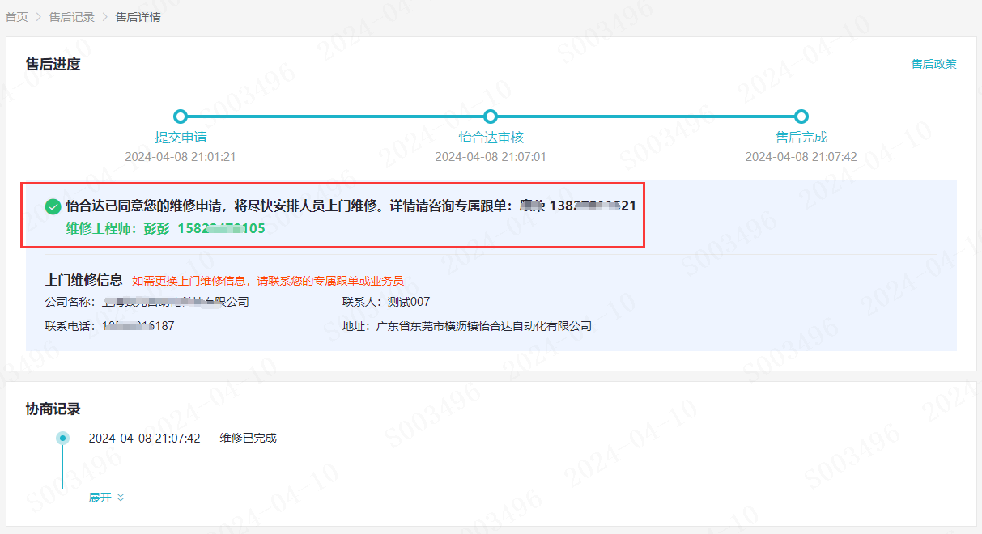Click the 售后详情 breadcrumb item

coord(138,17)
